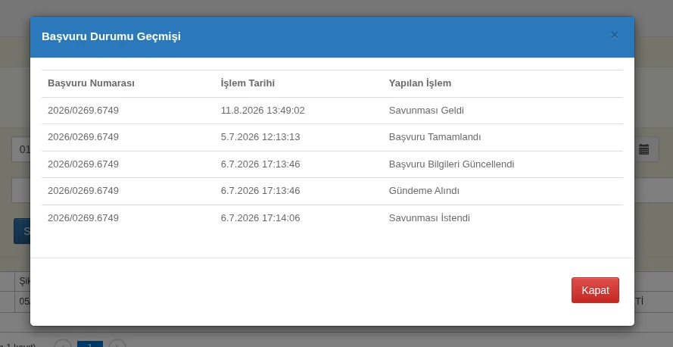Close the Başvuru Durumu Geçmişi dialog with X

point(614,36)
